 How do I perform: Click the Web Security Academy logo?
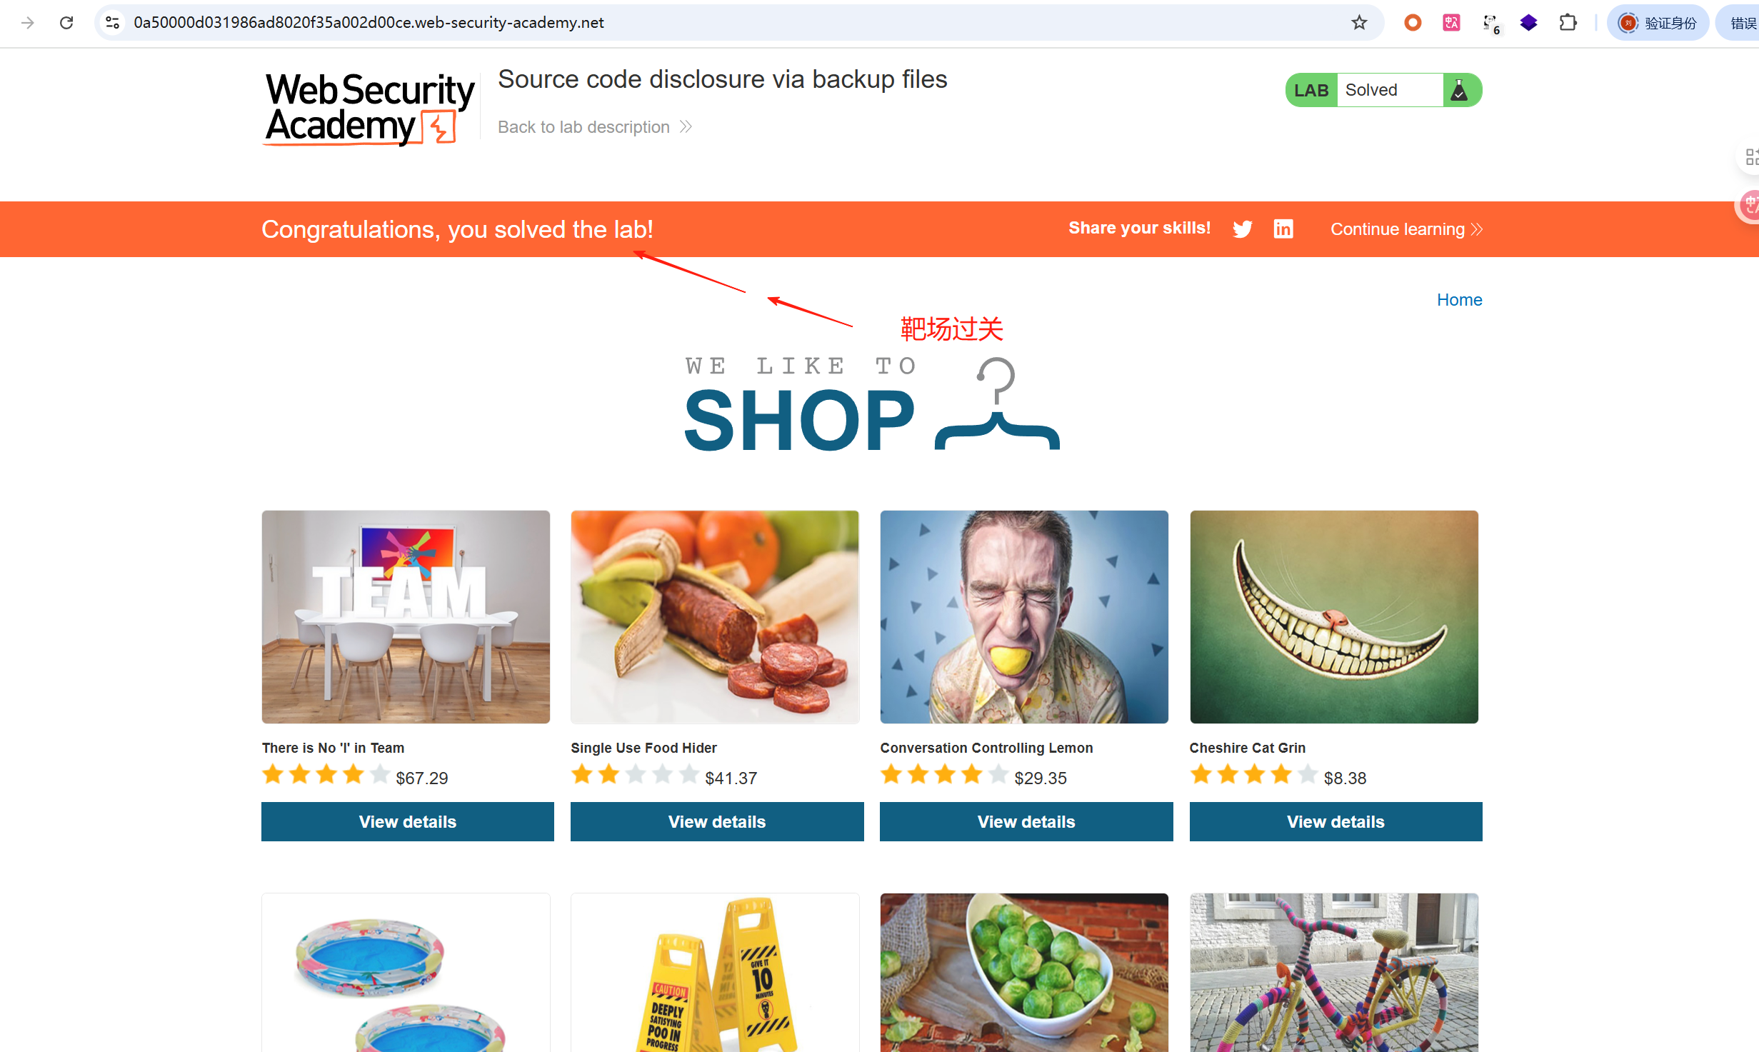tap(369, 109)
